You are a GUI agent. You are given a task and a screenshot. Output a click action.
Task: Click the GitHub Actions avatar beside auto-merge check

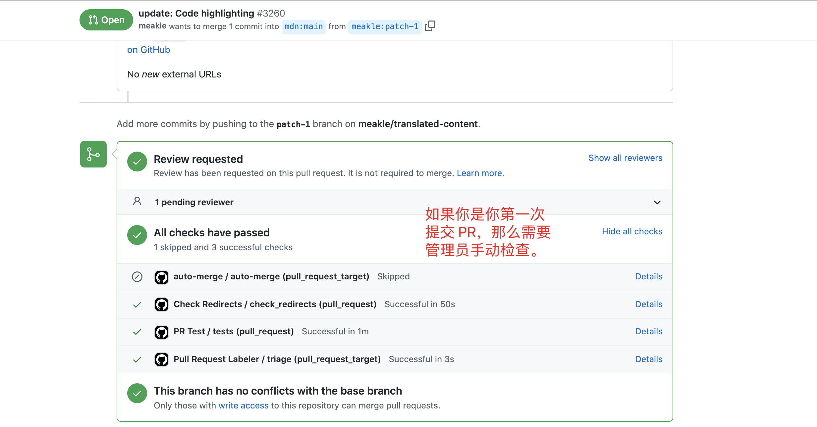tap(162, 277)
